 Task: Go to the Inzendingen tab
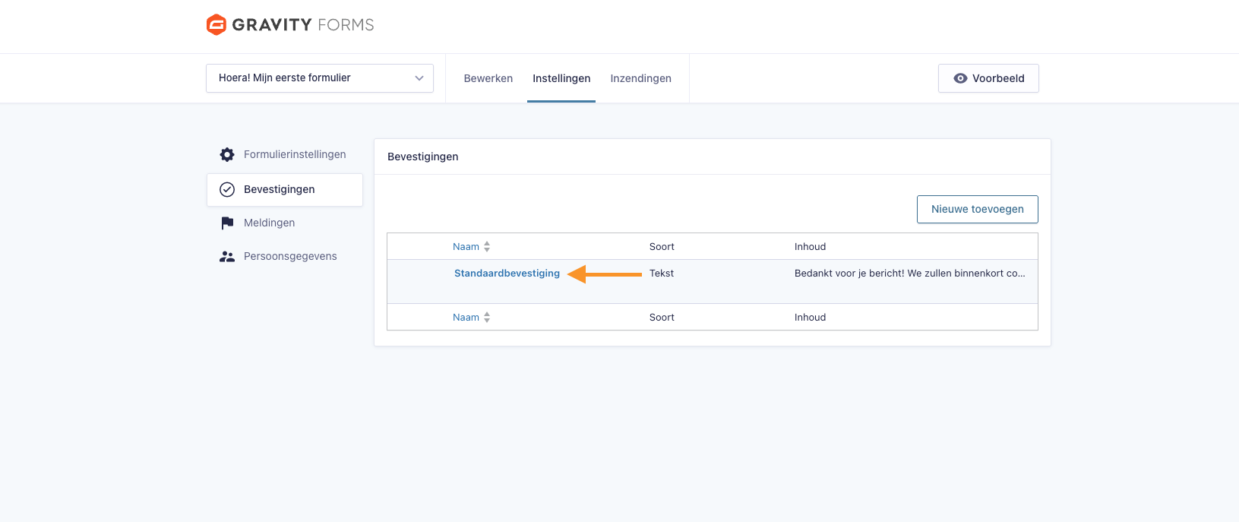(x=640, y=78)
